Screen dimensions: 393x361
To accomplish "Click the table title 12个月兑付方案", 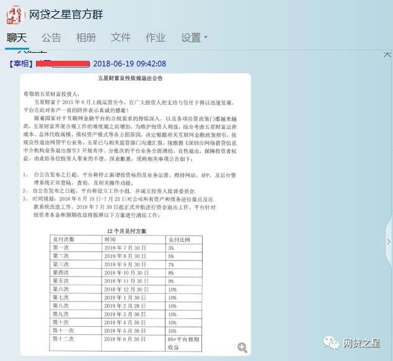I will click(126, 231).
